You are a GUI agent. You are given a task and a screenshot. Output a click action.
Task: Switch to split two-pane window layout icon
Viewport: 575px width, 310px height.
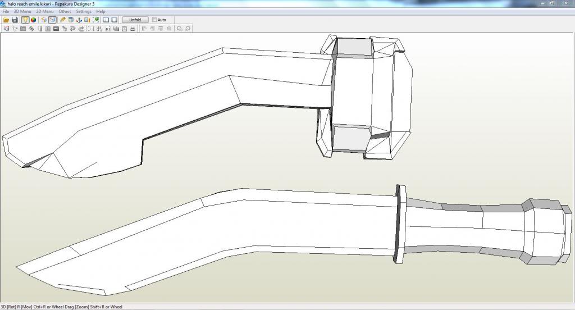click(106, 20)
